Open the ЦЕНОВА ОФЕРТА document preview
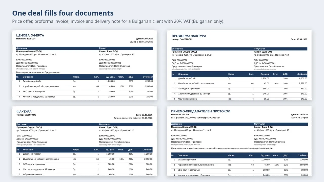This screenshot has width=324, height=182. coord(84,65)
